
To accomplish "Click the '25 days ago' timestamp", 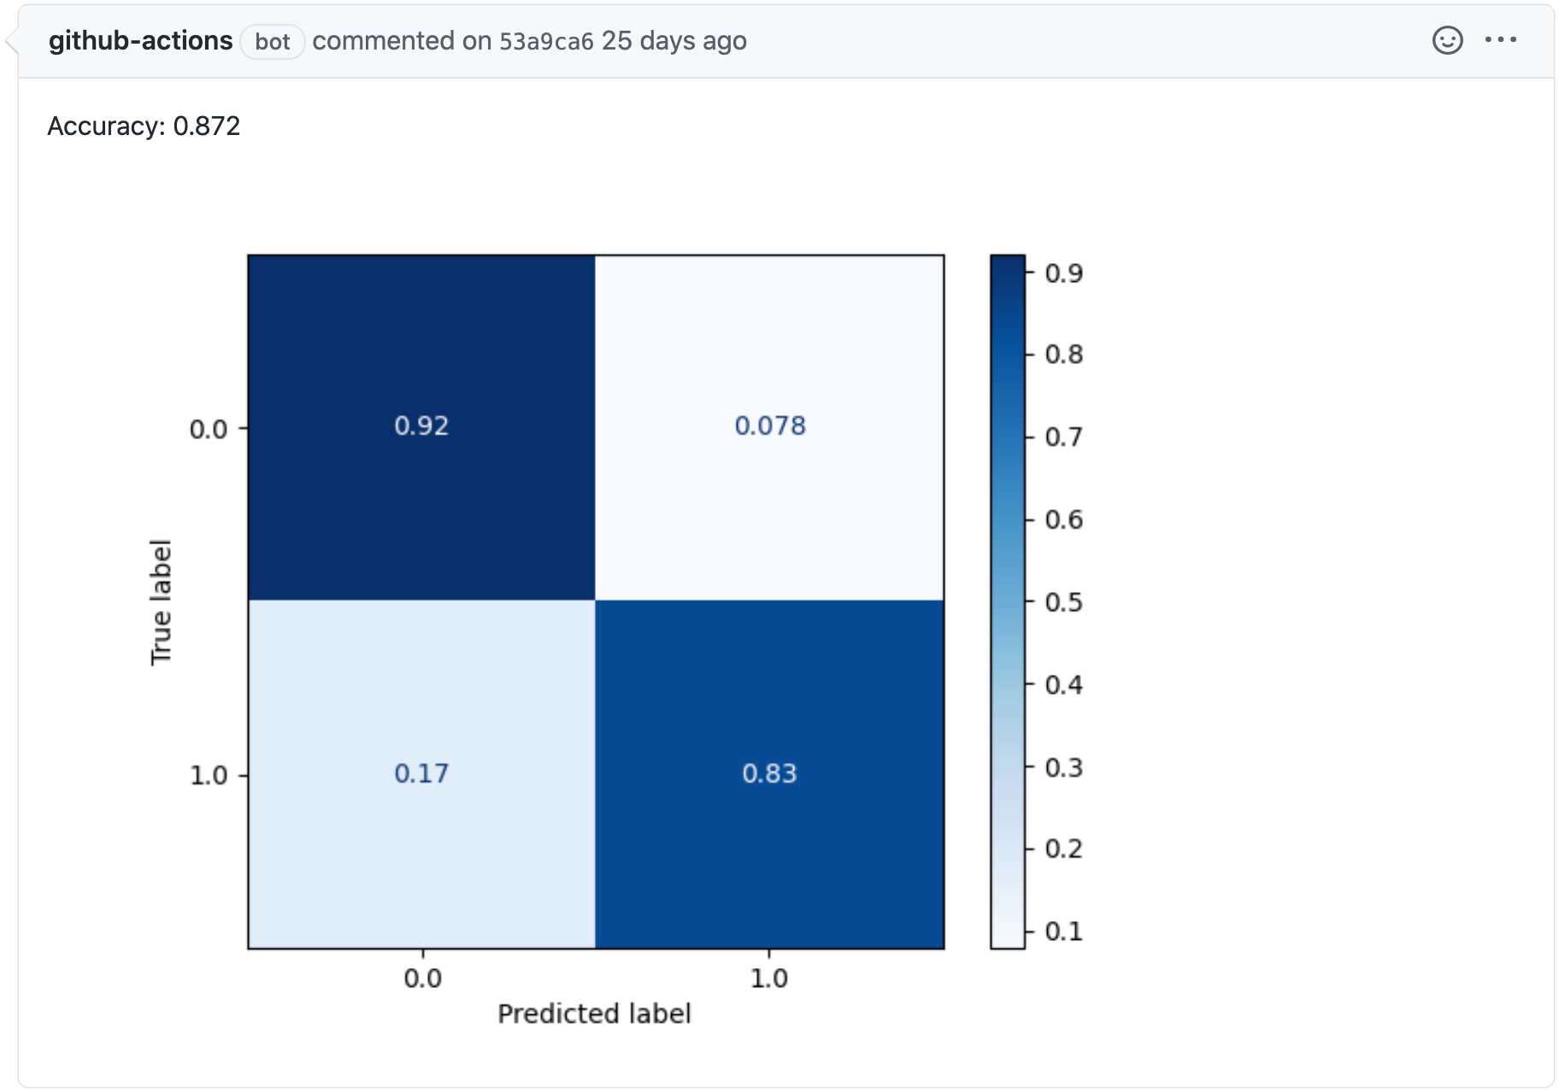I will coord(674,41).
